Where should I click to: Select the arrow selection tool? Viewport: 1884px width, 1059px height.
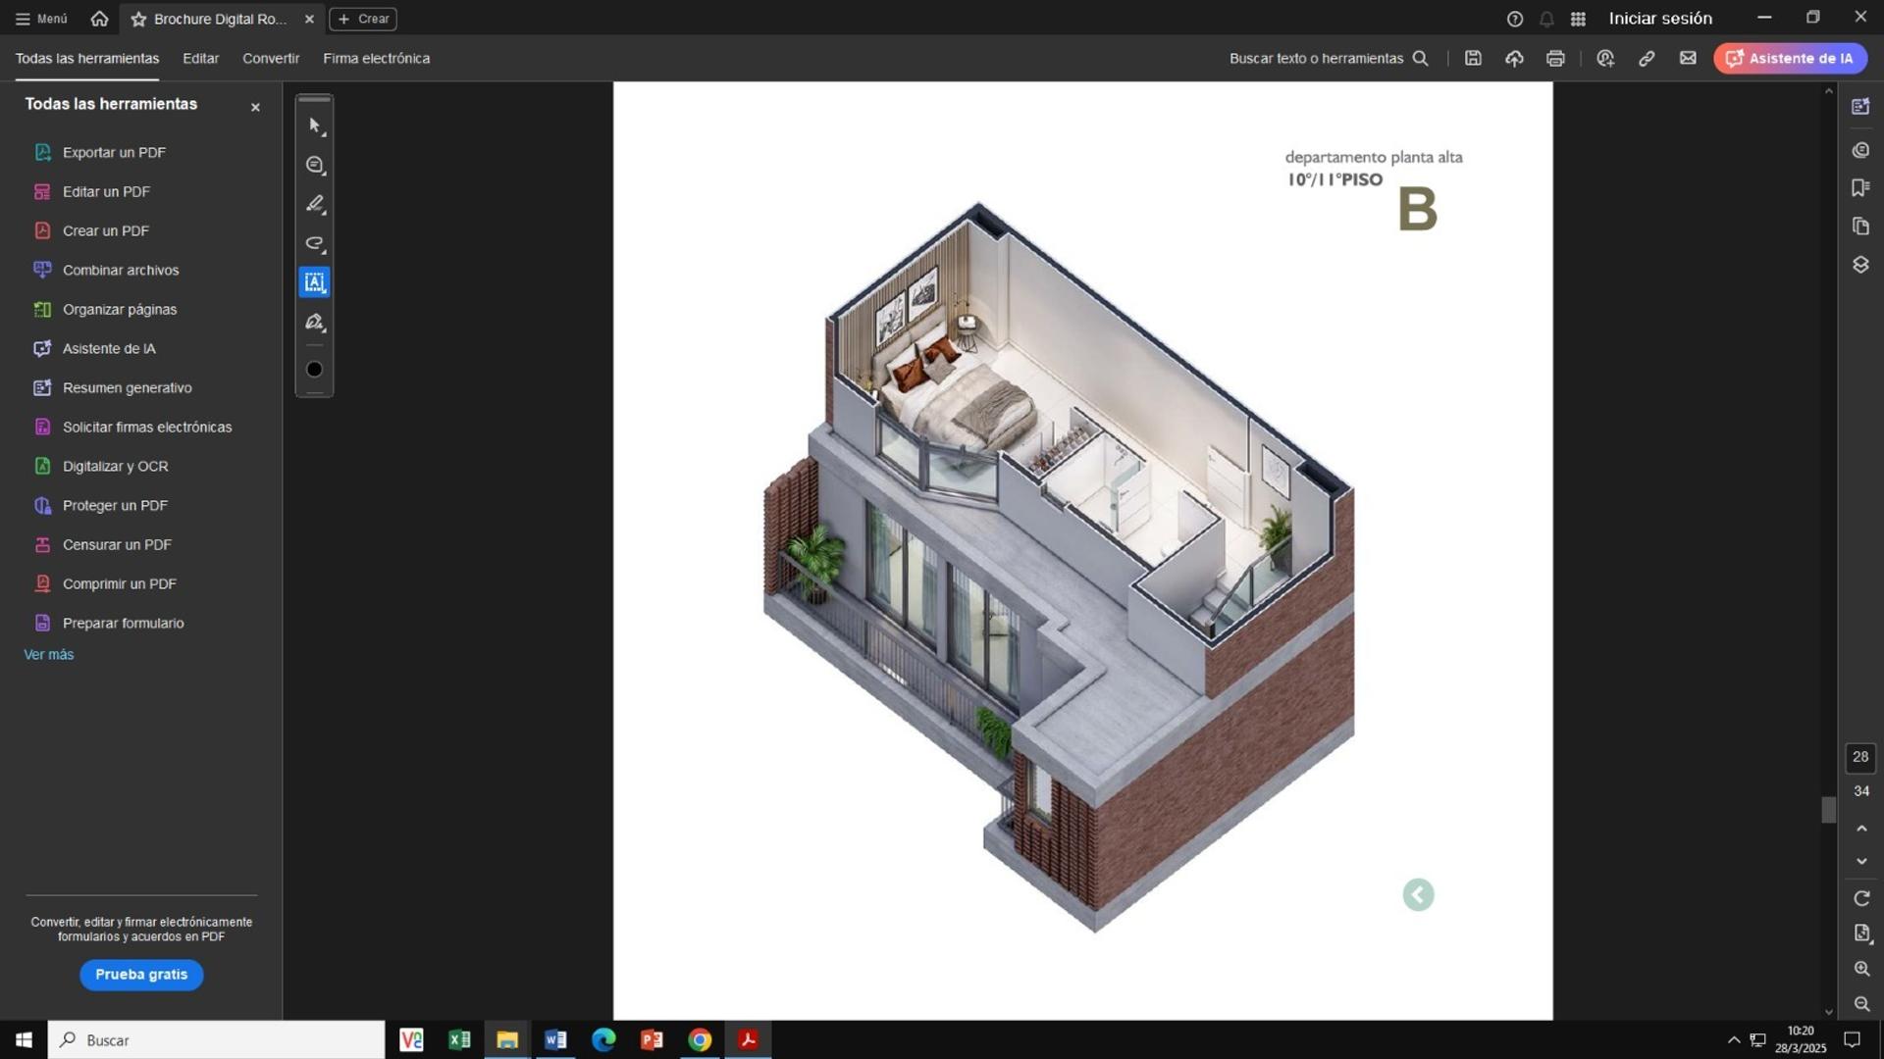[x=314, y=126]
